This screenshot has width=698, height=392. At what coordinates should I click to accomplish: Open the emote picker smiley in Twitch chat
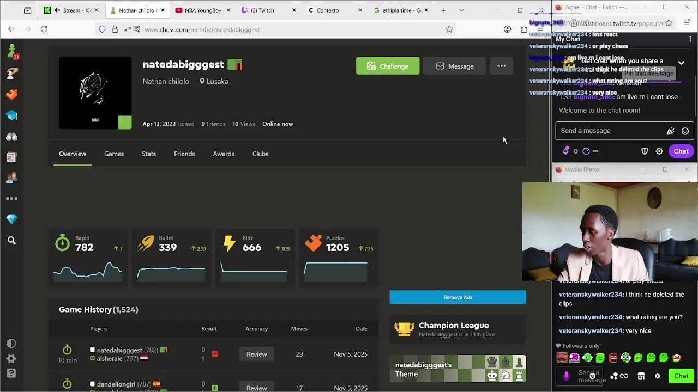point(685,131)
